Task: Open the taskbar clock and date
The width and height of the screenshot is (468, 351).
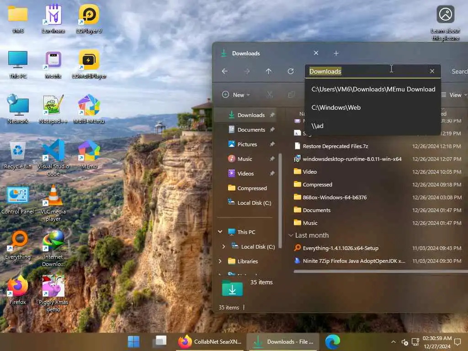Action: [437, 342]
